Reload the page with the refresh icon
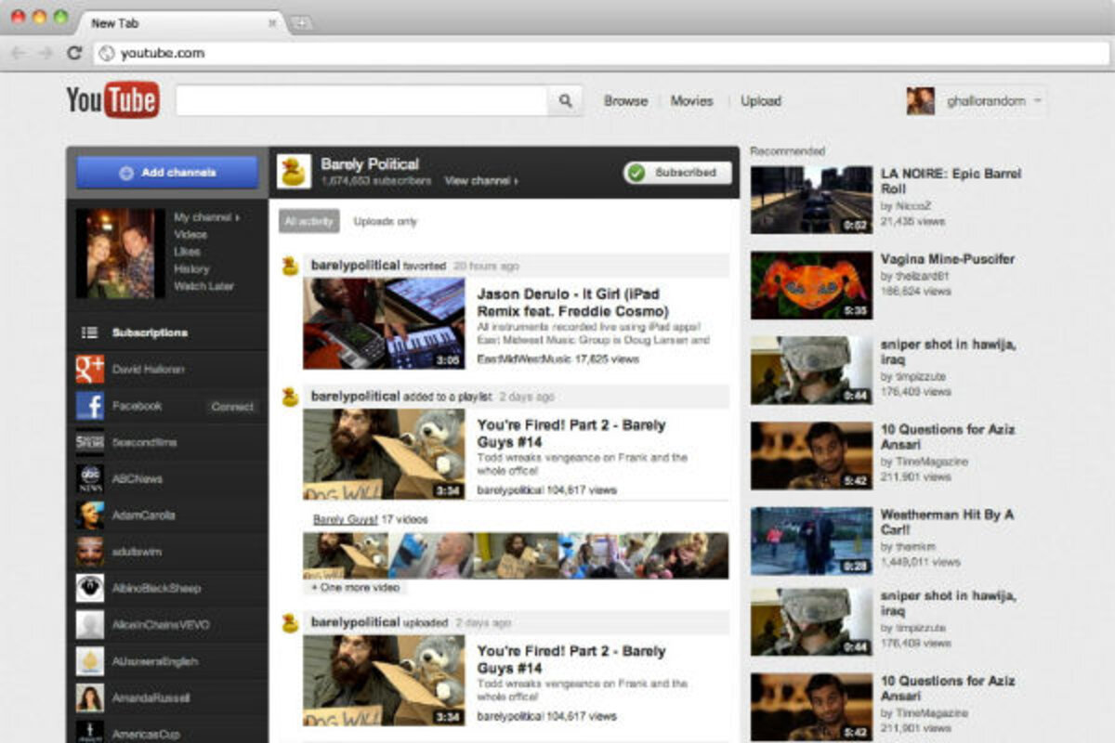 (x=74, y=53)
